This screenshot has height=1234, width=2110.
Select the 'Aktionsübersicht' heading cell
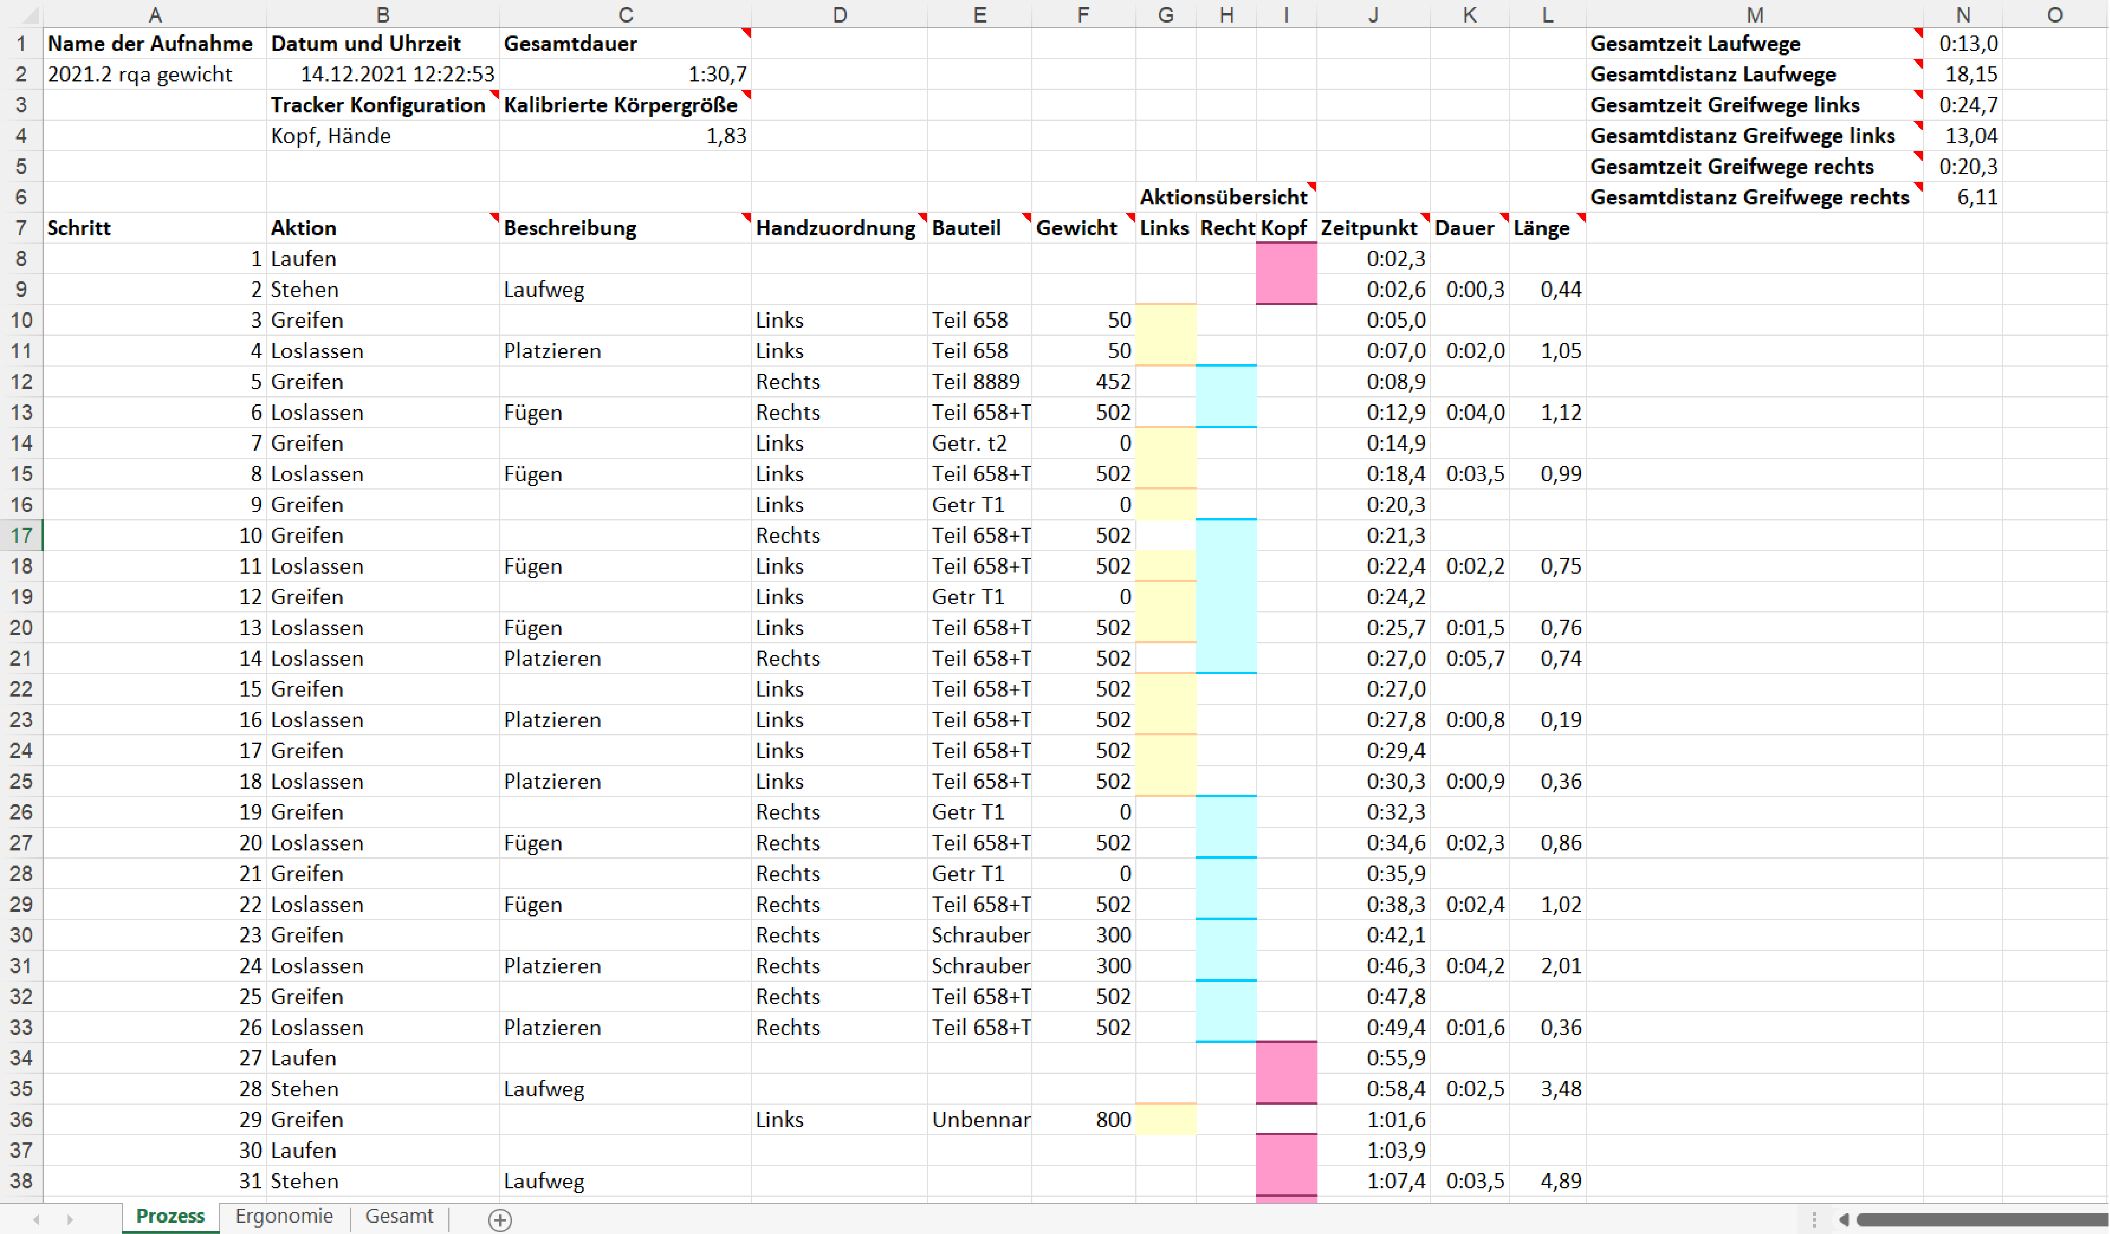1226,198
